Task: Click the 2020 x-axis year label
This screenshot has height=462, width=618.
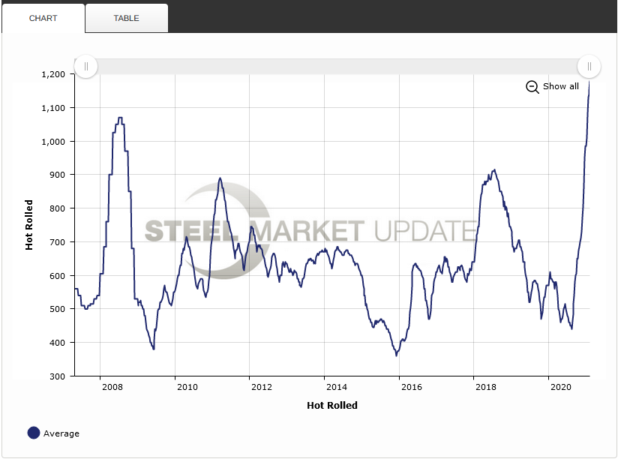Action: click(559, 387)
